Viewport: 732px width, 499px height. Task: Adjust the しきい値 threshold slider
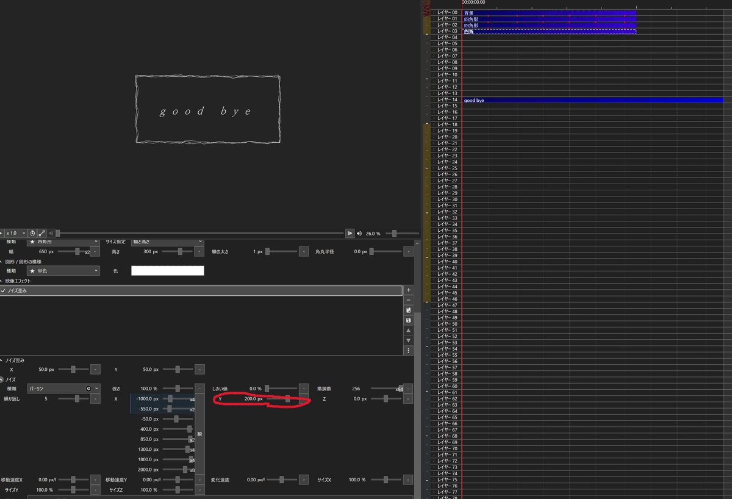pyautogui.click(x=281, y=389)
